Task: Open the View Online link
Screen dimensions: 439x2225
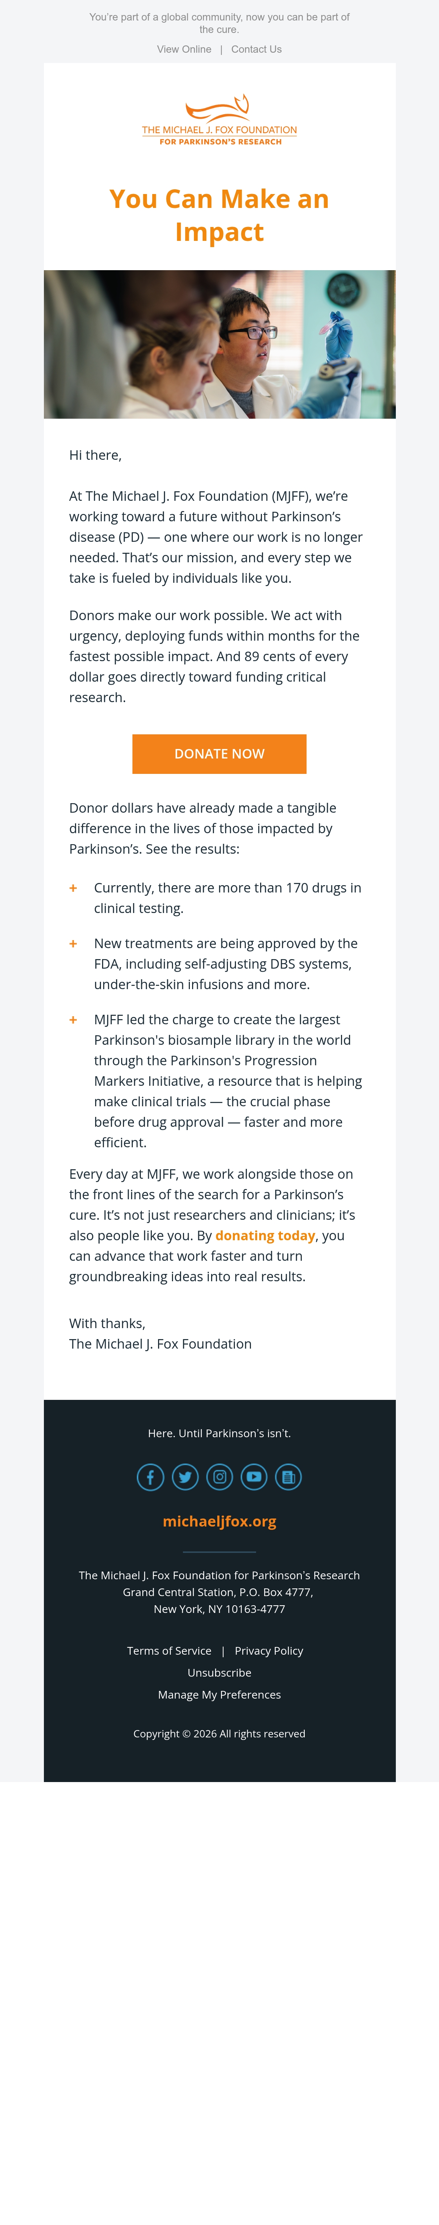Action: point(184,49)
